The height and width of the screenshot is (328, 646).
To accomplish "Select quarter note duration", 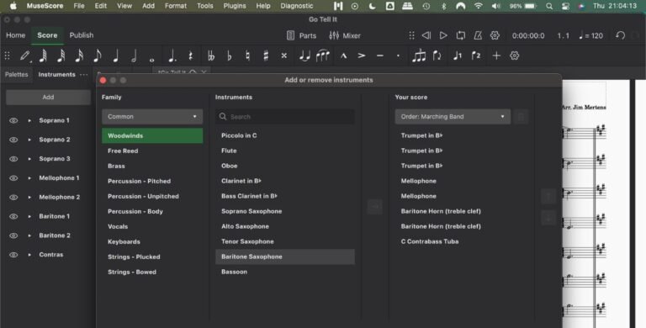I will click(x=116, y=56).
